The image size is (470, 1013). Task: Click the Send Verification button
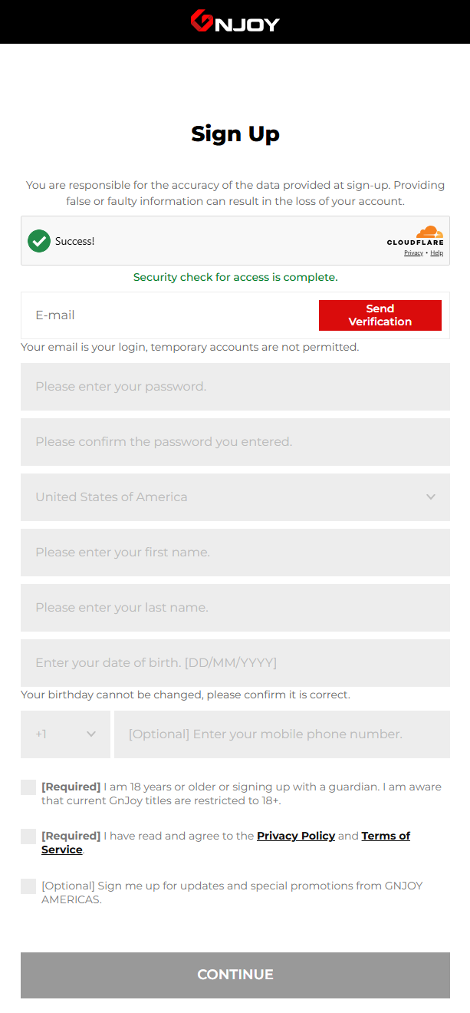[380, 315]
